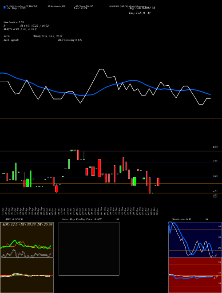The image size is (222, 293).
Task: Select the 'CL: 4.94' close value
Action: [81, 8]
